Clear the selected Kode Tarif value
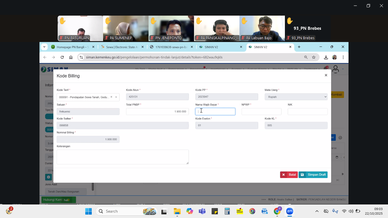 111,97
